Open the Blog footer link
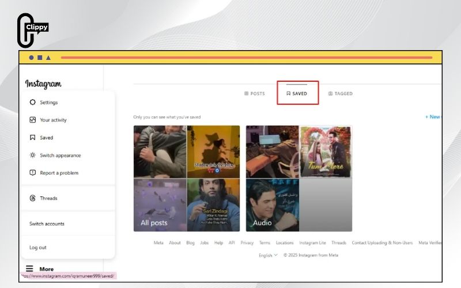 tap(191, 242)
